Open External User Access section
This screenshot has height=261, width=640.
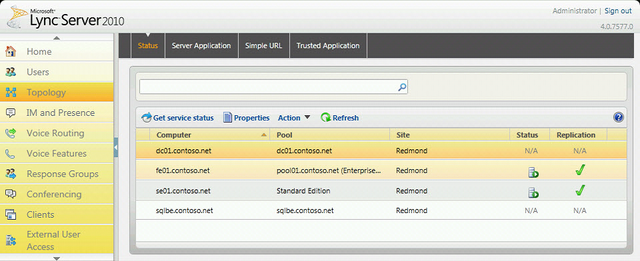tap(57, 240)
